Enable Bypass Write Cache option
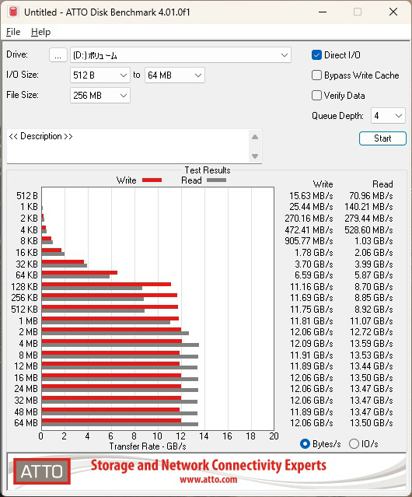Screen dimensions: 412x497 coord(316,75)
